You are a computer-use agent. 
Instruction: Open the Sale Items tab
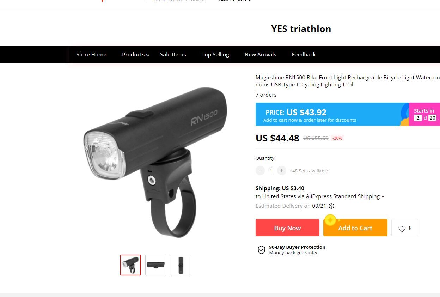pyautogui.click(x=173, y=55)
